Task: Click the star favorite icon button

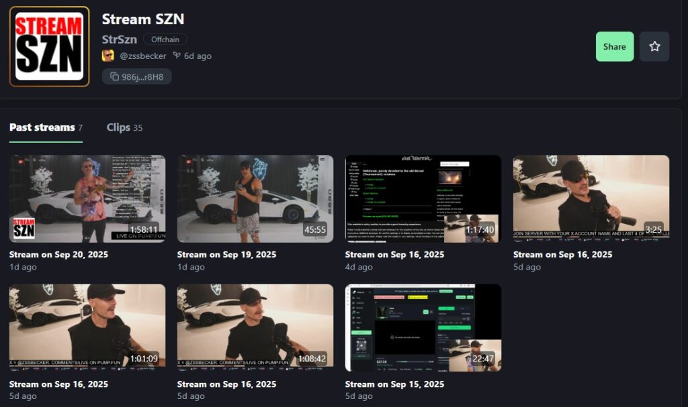Action: coord(654,46)
